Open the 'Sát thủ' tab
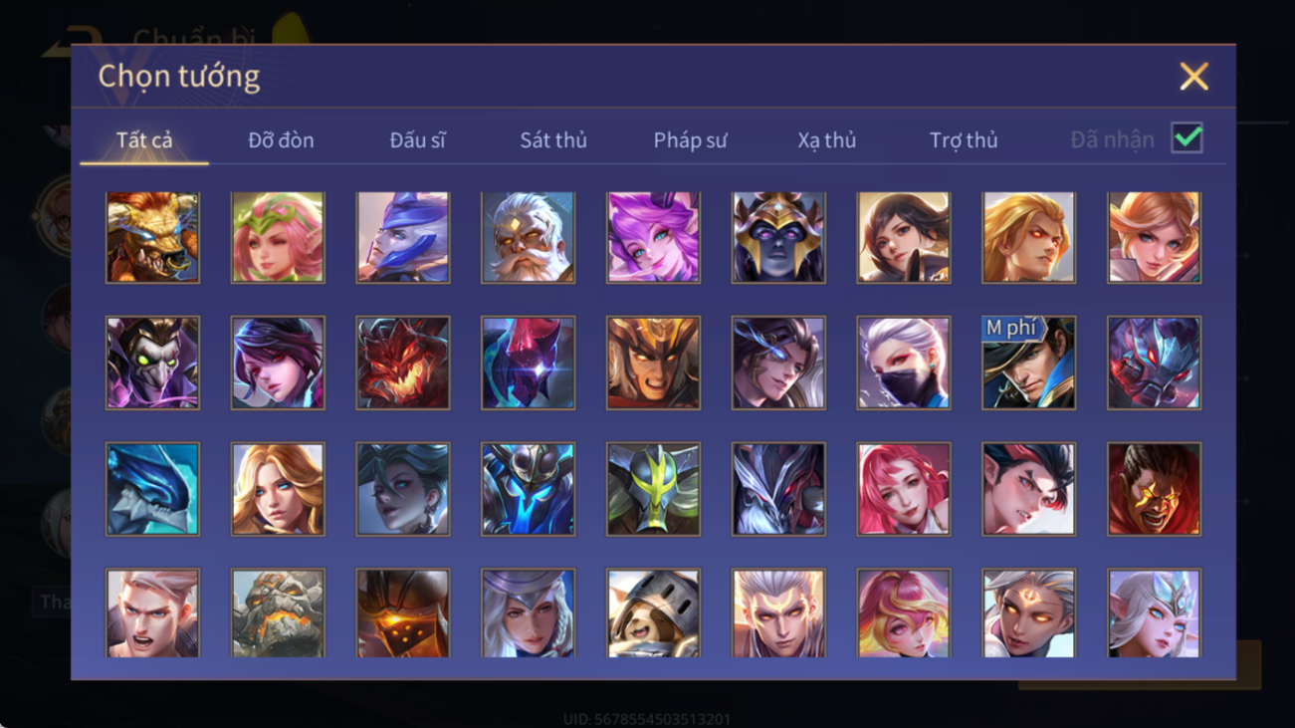 tap(553, 140)
